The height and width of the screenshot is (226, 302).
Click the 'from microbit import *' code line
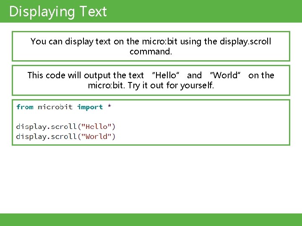64,107
